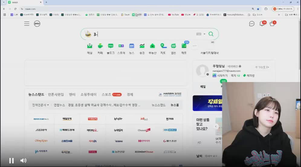Show more shortcuts with the three-dot icon
The width and height of the screenshot is (301, 167).
tap(194, 46)
